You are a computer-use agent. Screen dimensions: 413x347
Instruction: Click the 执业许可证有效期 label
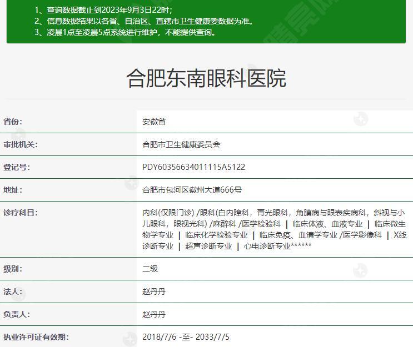coord(36,337)
